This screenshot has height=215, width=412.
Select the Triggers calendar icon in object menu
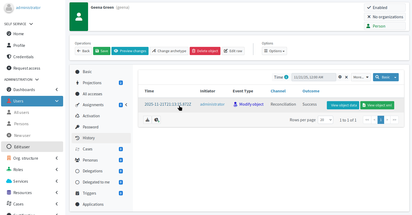point(77,193)
